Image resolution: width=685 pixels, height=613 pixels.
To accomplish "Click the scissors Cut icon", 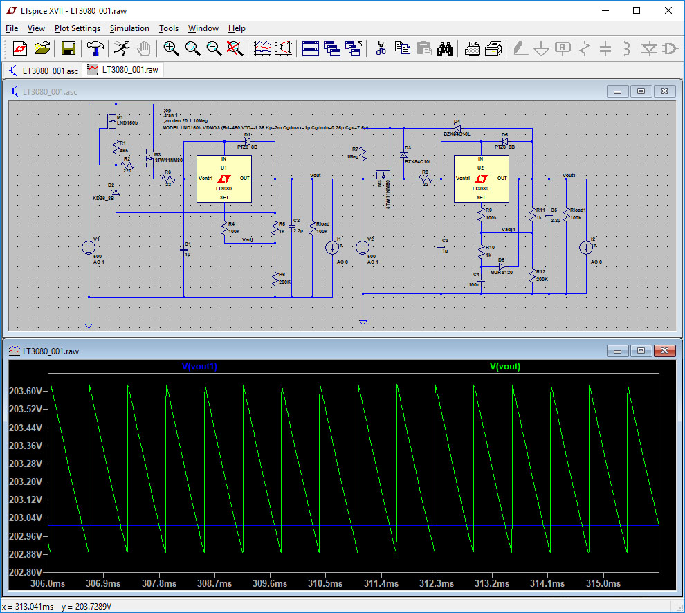I will pos(381,48).
